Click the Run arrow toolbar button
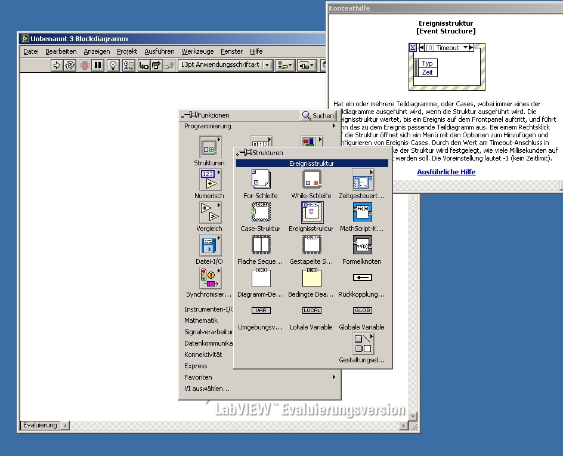 [x=57, y=65]
